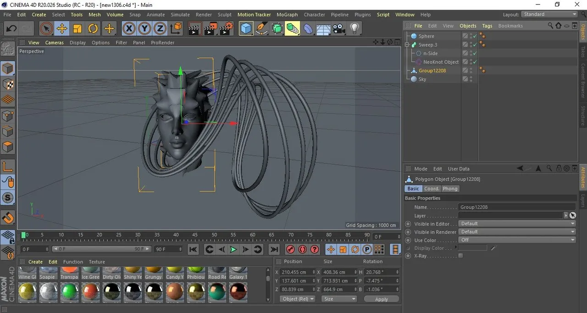Screen dimensions: 587x313
Task: Select the Spline Pen tool icon
Action: [x=262, y=28]
